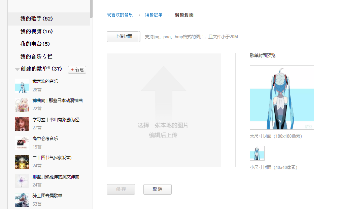The image size is (339, 209).
Task: Collapse the 创建的歌单 playlist section triangle
Action: point(17,69)
